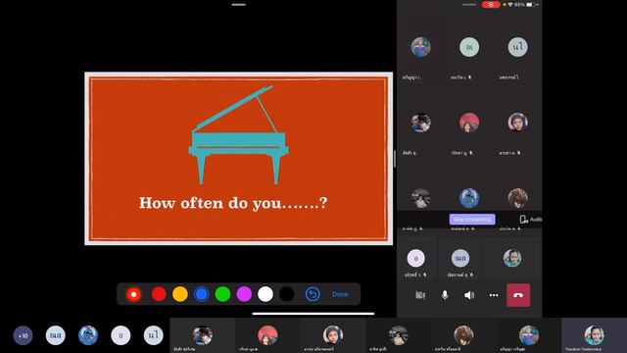
Task: Select the อ initial avatar in bottom strip
Action: 121,335
